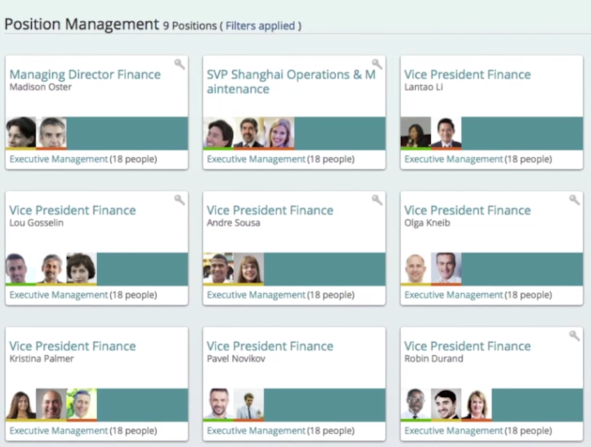Open the Filters applied link
Viewport: 591px width, 447px height.
coord(260,26)
